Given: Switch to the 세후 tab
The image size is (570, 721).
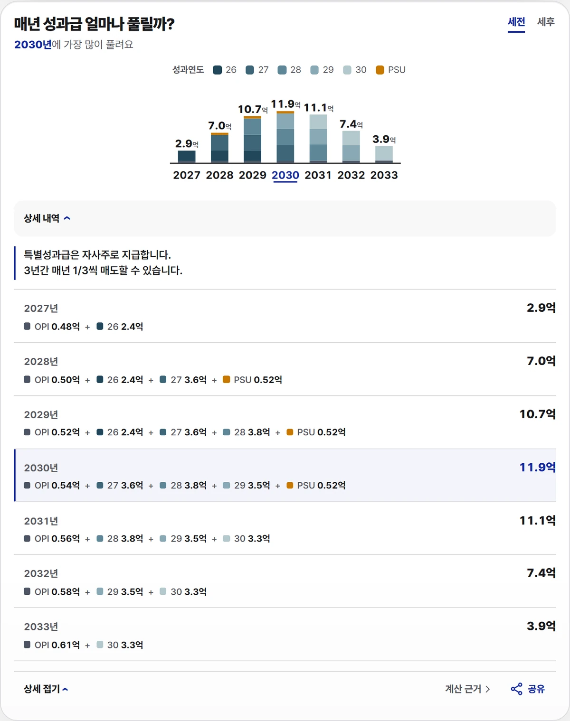Looking at the screenshot, I should tap(546, 22).
